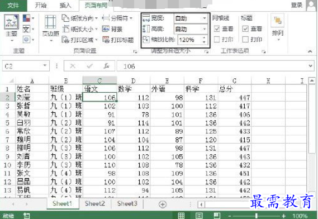Expand the formula bar with the chevron
318x219 pixels.
click(x=310, y=66)
